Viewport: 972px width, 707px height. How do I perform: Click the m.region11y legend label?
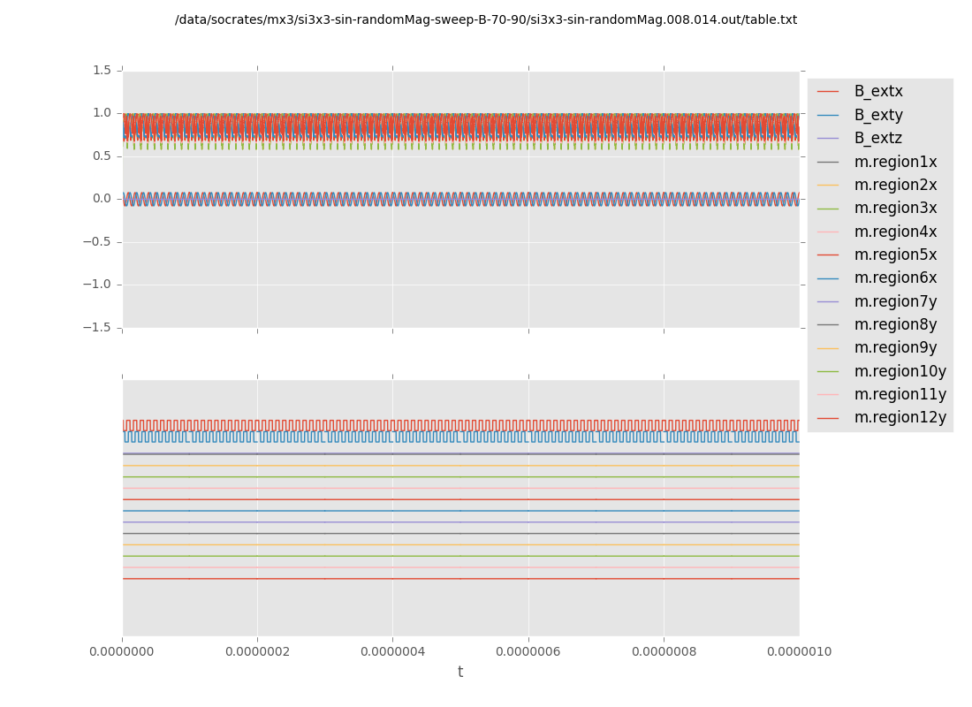[x=900, y=395]
